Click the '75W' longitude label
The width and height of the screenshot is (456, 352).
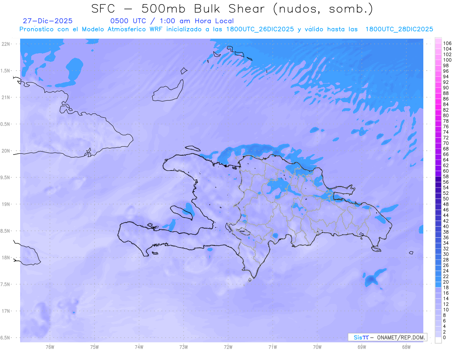(x=95, y=347)
